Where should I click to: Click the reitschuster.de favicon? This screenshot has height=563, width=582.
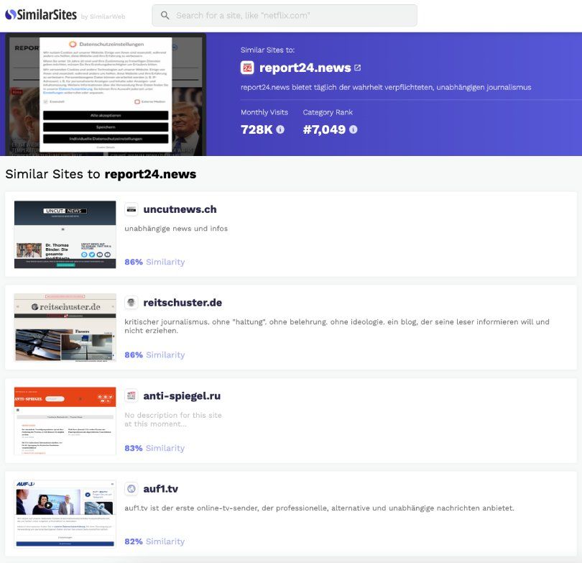(131, 303)
